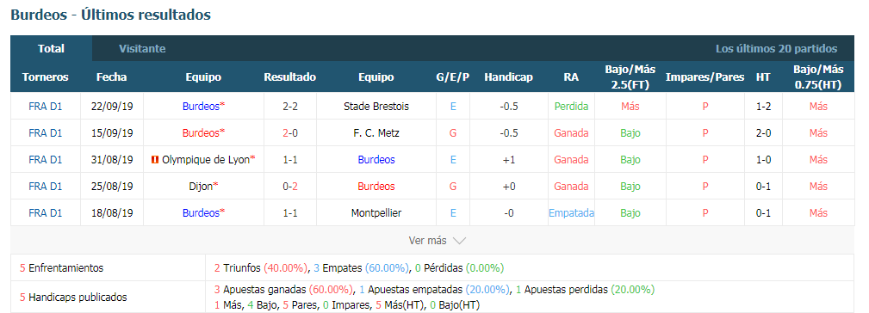Click FRA D1 league link for 22/09/19 match
This screenshot has height=313, width=869.
46,106
